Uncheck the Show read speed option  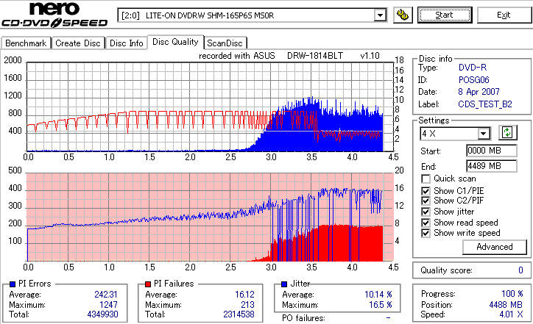point(426,223)
